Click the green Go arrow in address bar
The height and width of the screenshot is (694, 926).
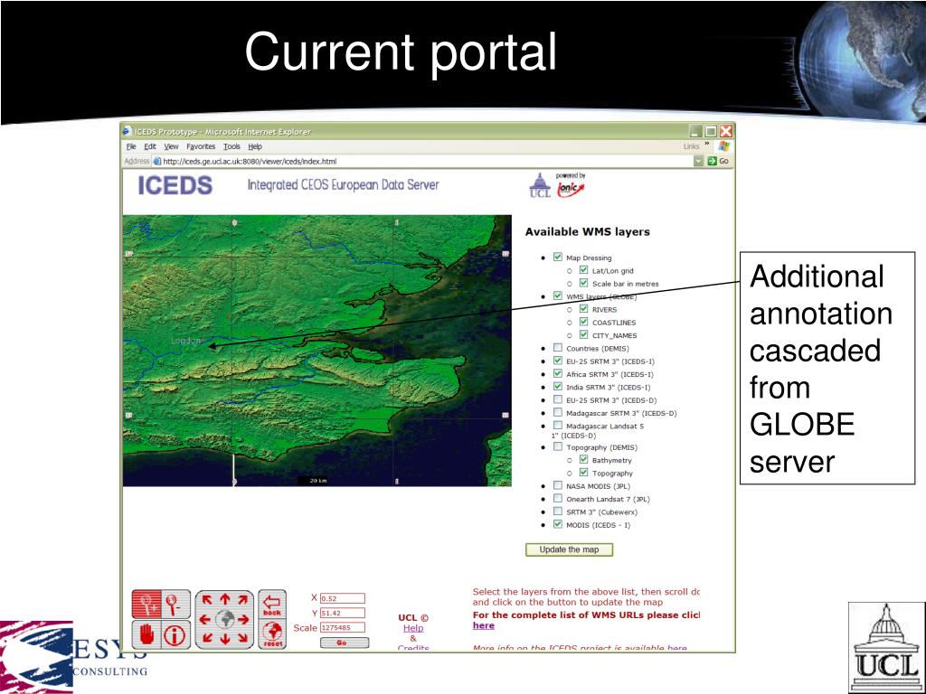[713, 161]
